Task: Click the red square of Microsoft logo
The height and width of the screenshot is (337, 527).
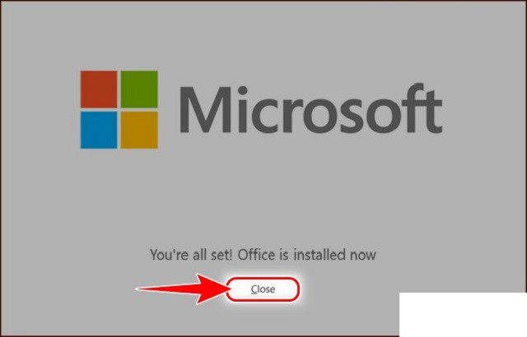Action: [99, 90]
